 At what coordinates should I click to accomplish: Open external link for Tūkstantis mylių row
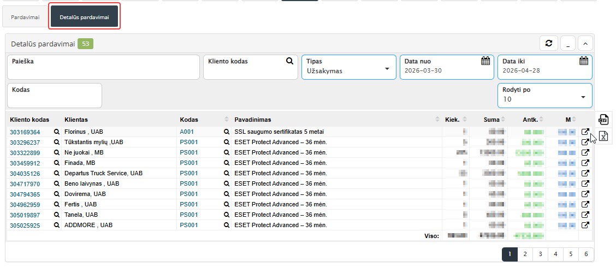click(585, 142)
